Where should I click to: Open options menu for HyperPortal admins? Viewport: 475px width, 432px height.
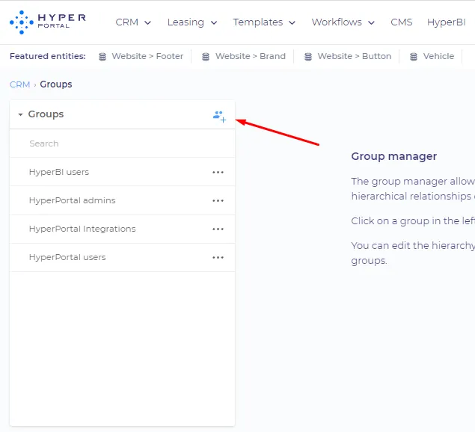218,201
